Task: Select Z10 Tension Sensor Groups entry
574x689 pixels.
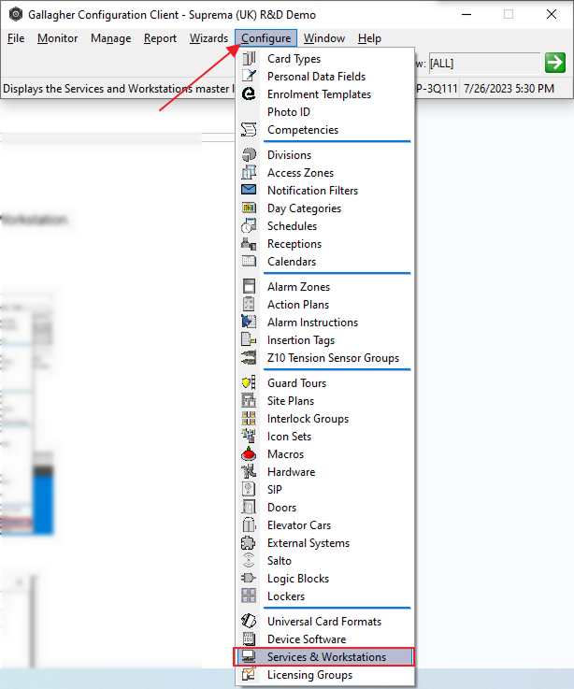Action: click(333, 358)
